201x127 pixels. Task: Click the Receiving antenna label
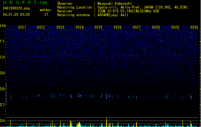point(73,15)
